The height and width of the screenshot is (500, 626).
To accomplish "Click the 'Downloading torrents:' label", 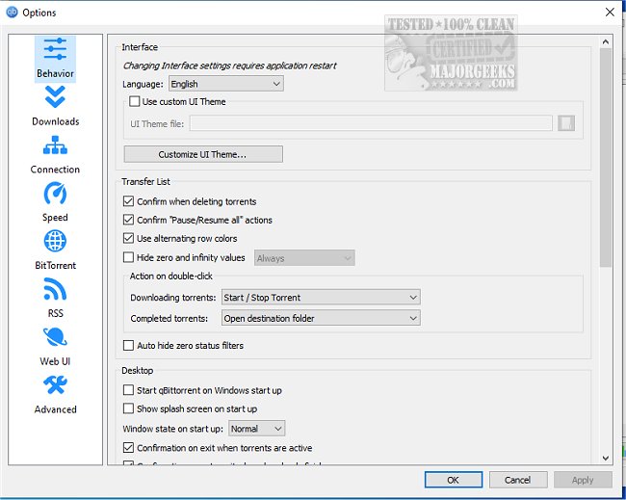I will [172, 298].
